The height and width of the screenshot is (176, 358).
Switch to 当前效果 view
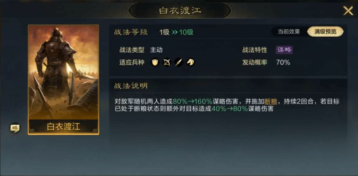tap(289, 32)
